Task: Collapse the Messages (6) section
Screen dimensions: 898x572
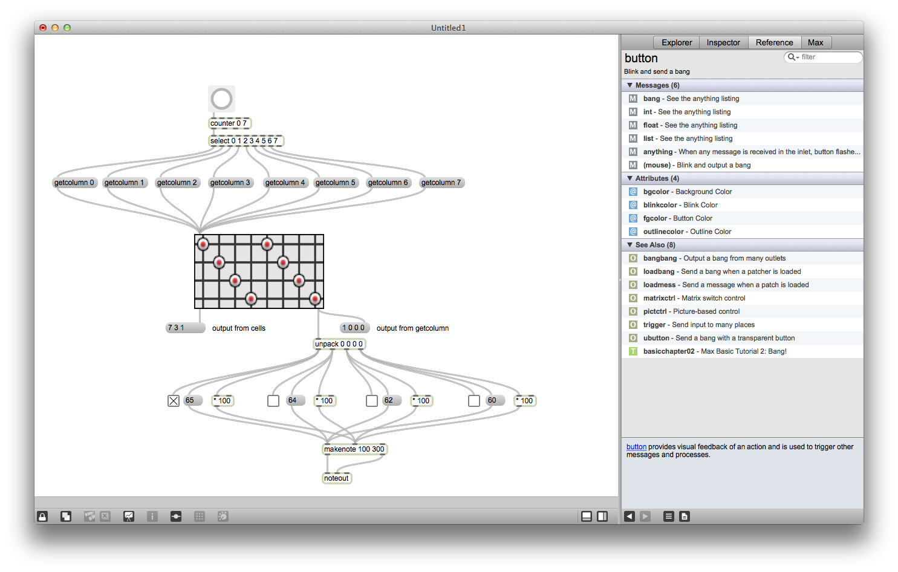Action: click(x=630, y=85)
